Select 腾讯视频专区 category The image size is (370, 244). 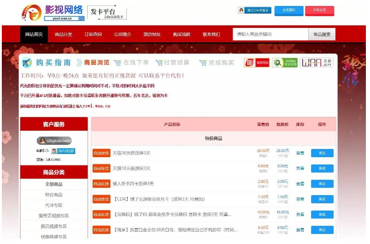click(x=54, y=227)
